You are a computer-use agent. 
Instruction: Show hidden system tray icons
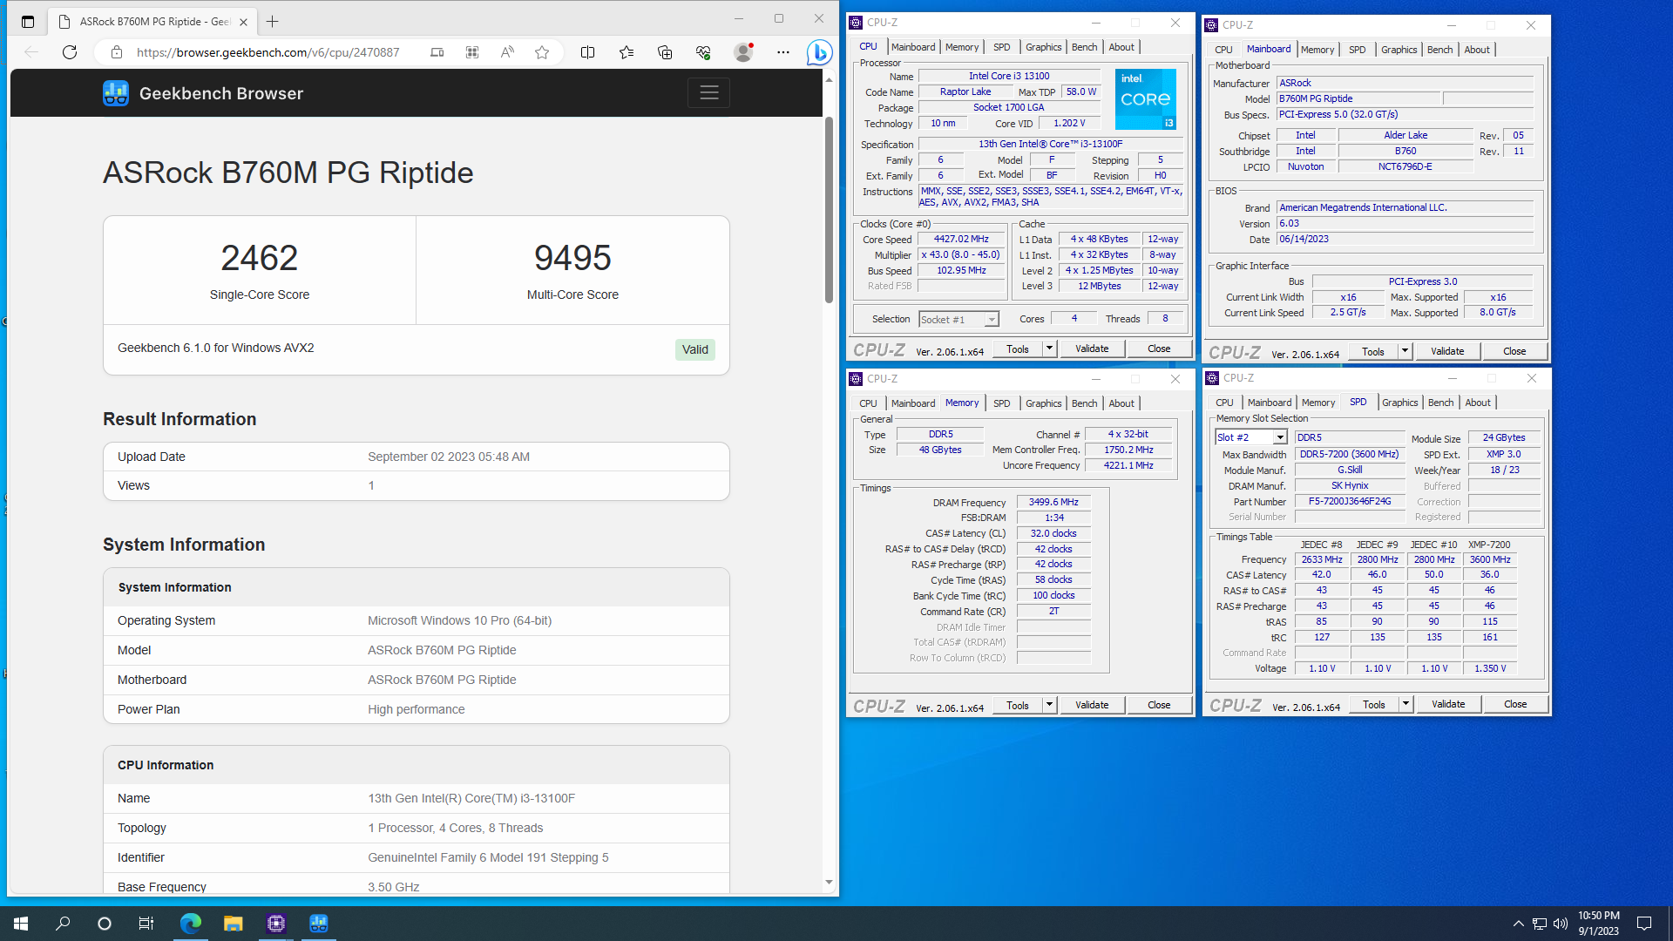coord(1519,924)
